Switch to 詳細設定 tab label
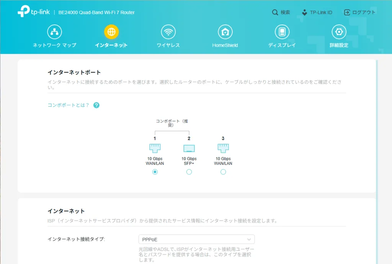Image resolution: width=392 pixels, height=264 pixels. pyautogui.click(x=339, y=45)
